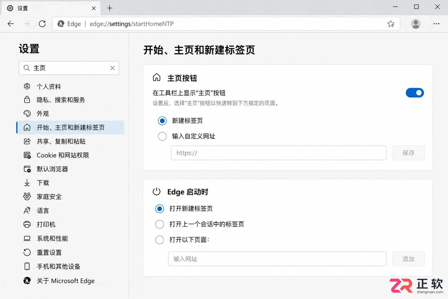This screenshot has height=299, width=448.
Task: Click the family icon for 家庭安全
Action: 27,196
